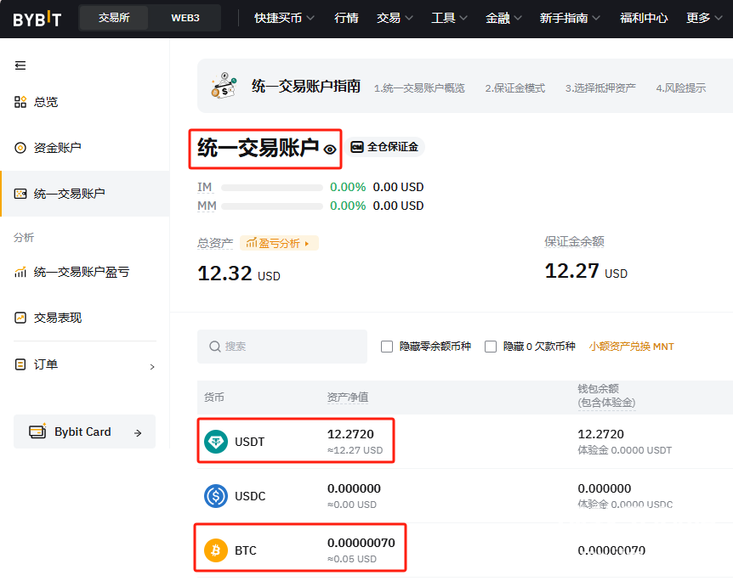Check the 隐藏 0 欠款币种 checkbox
The height and width of the screenshot is (581, 733).
point(491,347)
